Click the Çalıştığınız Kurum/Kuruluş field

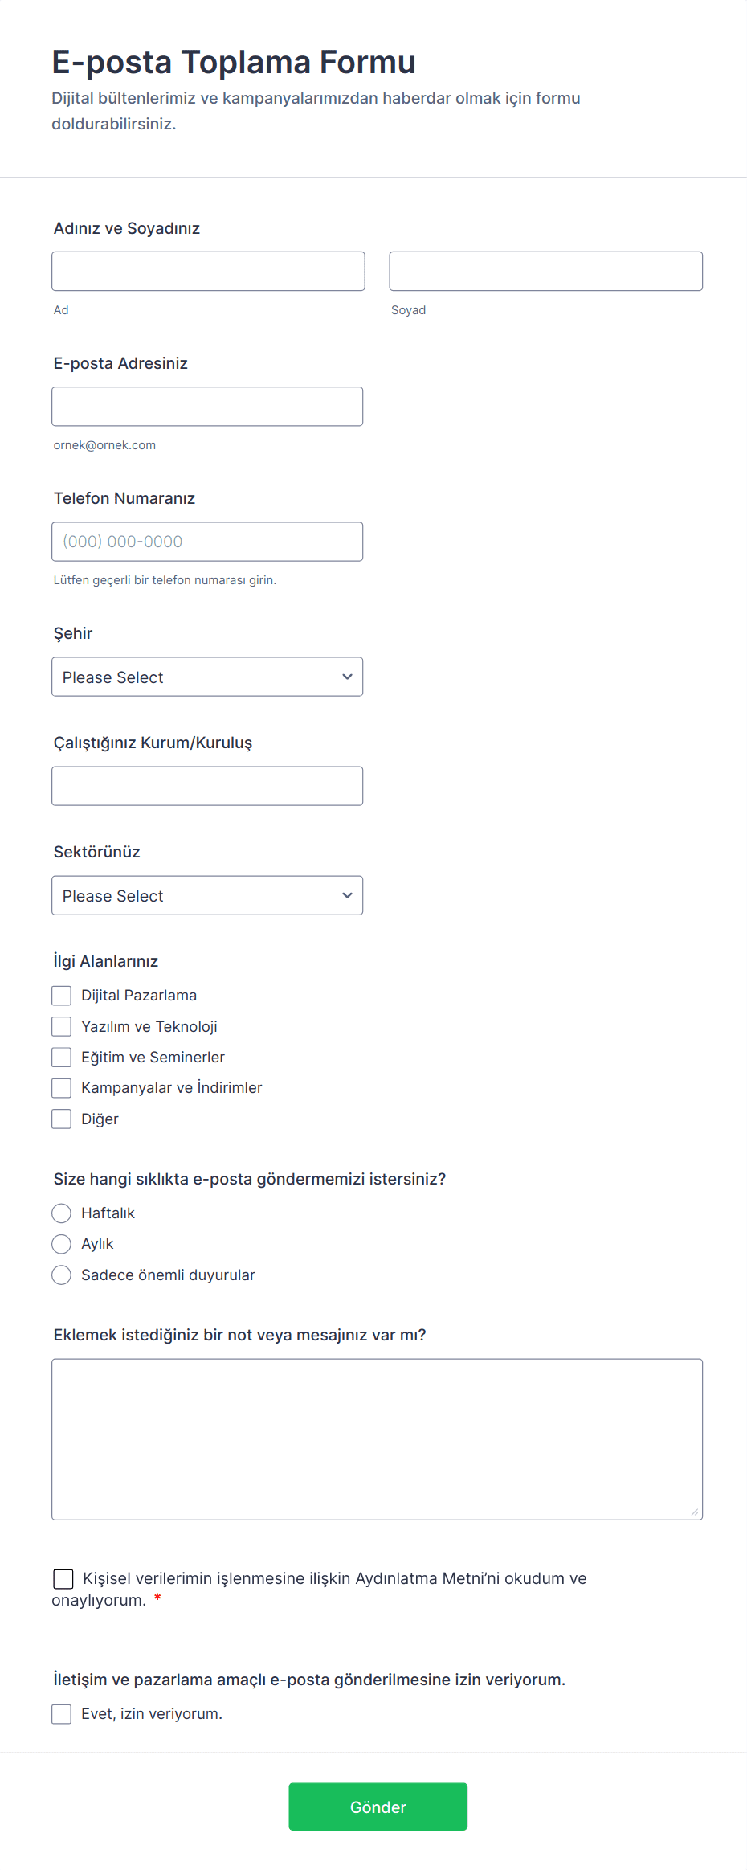pos(207,786)
